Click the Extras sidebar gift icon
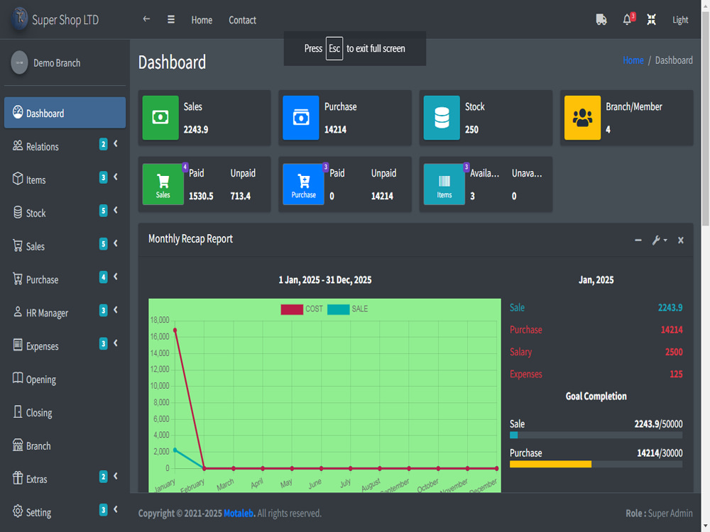Screen dimensions: 710x532 coord(18,478)
